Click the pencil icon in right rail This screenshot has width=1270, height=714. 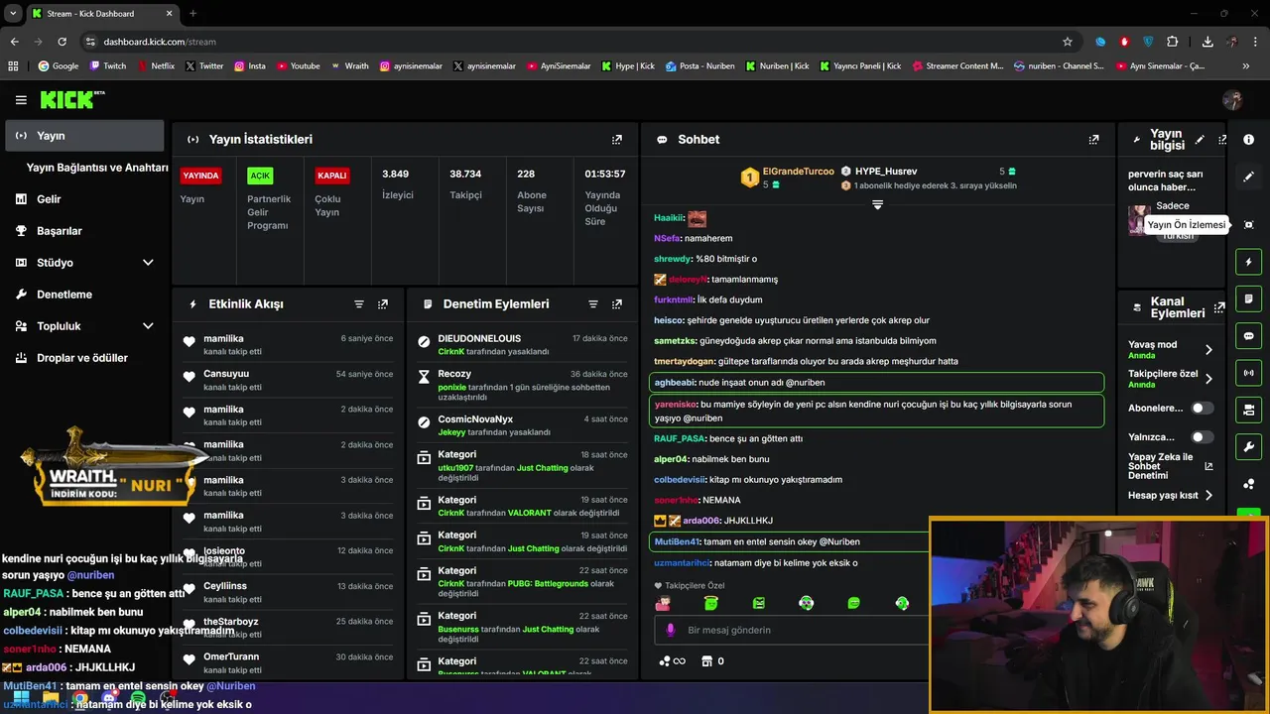click(x=1249, y=177)
